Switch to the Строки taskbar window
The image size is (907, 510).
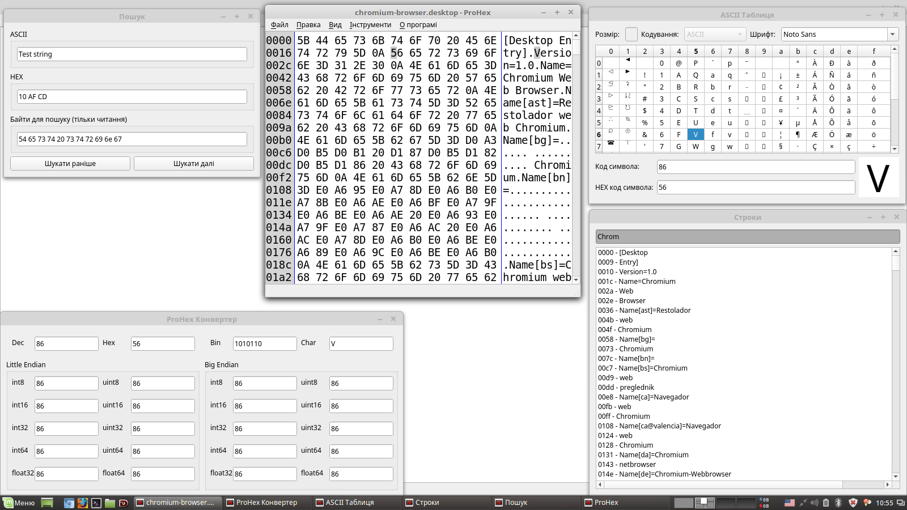(446, 503)
